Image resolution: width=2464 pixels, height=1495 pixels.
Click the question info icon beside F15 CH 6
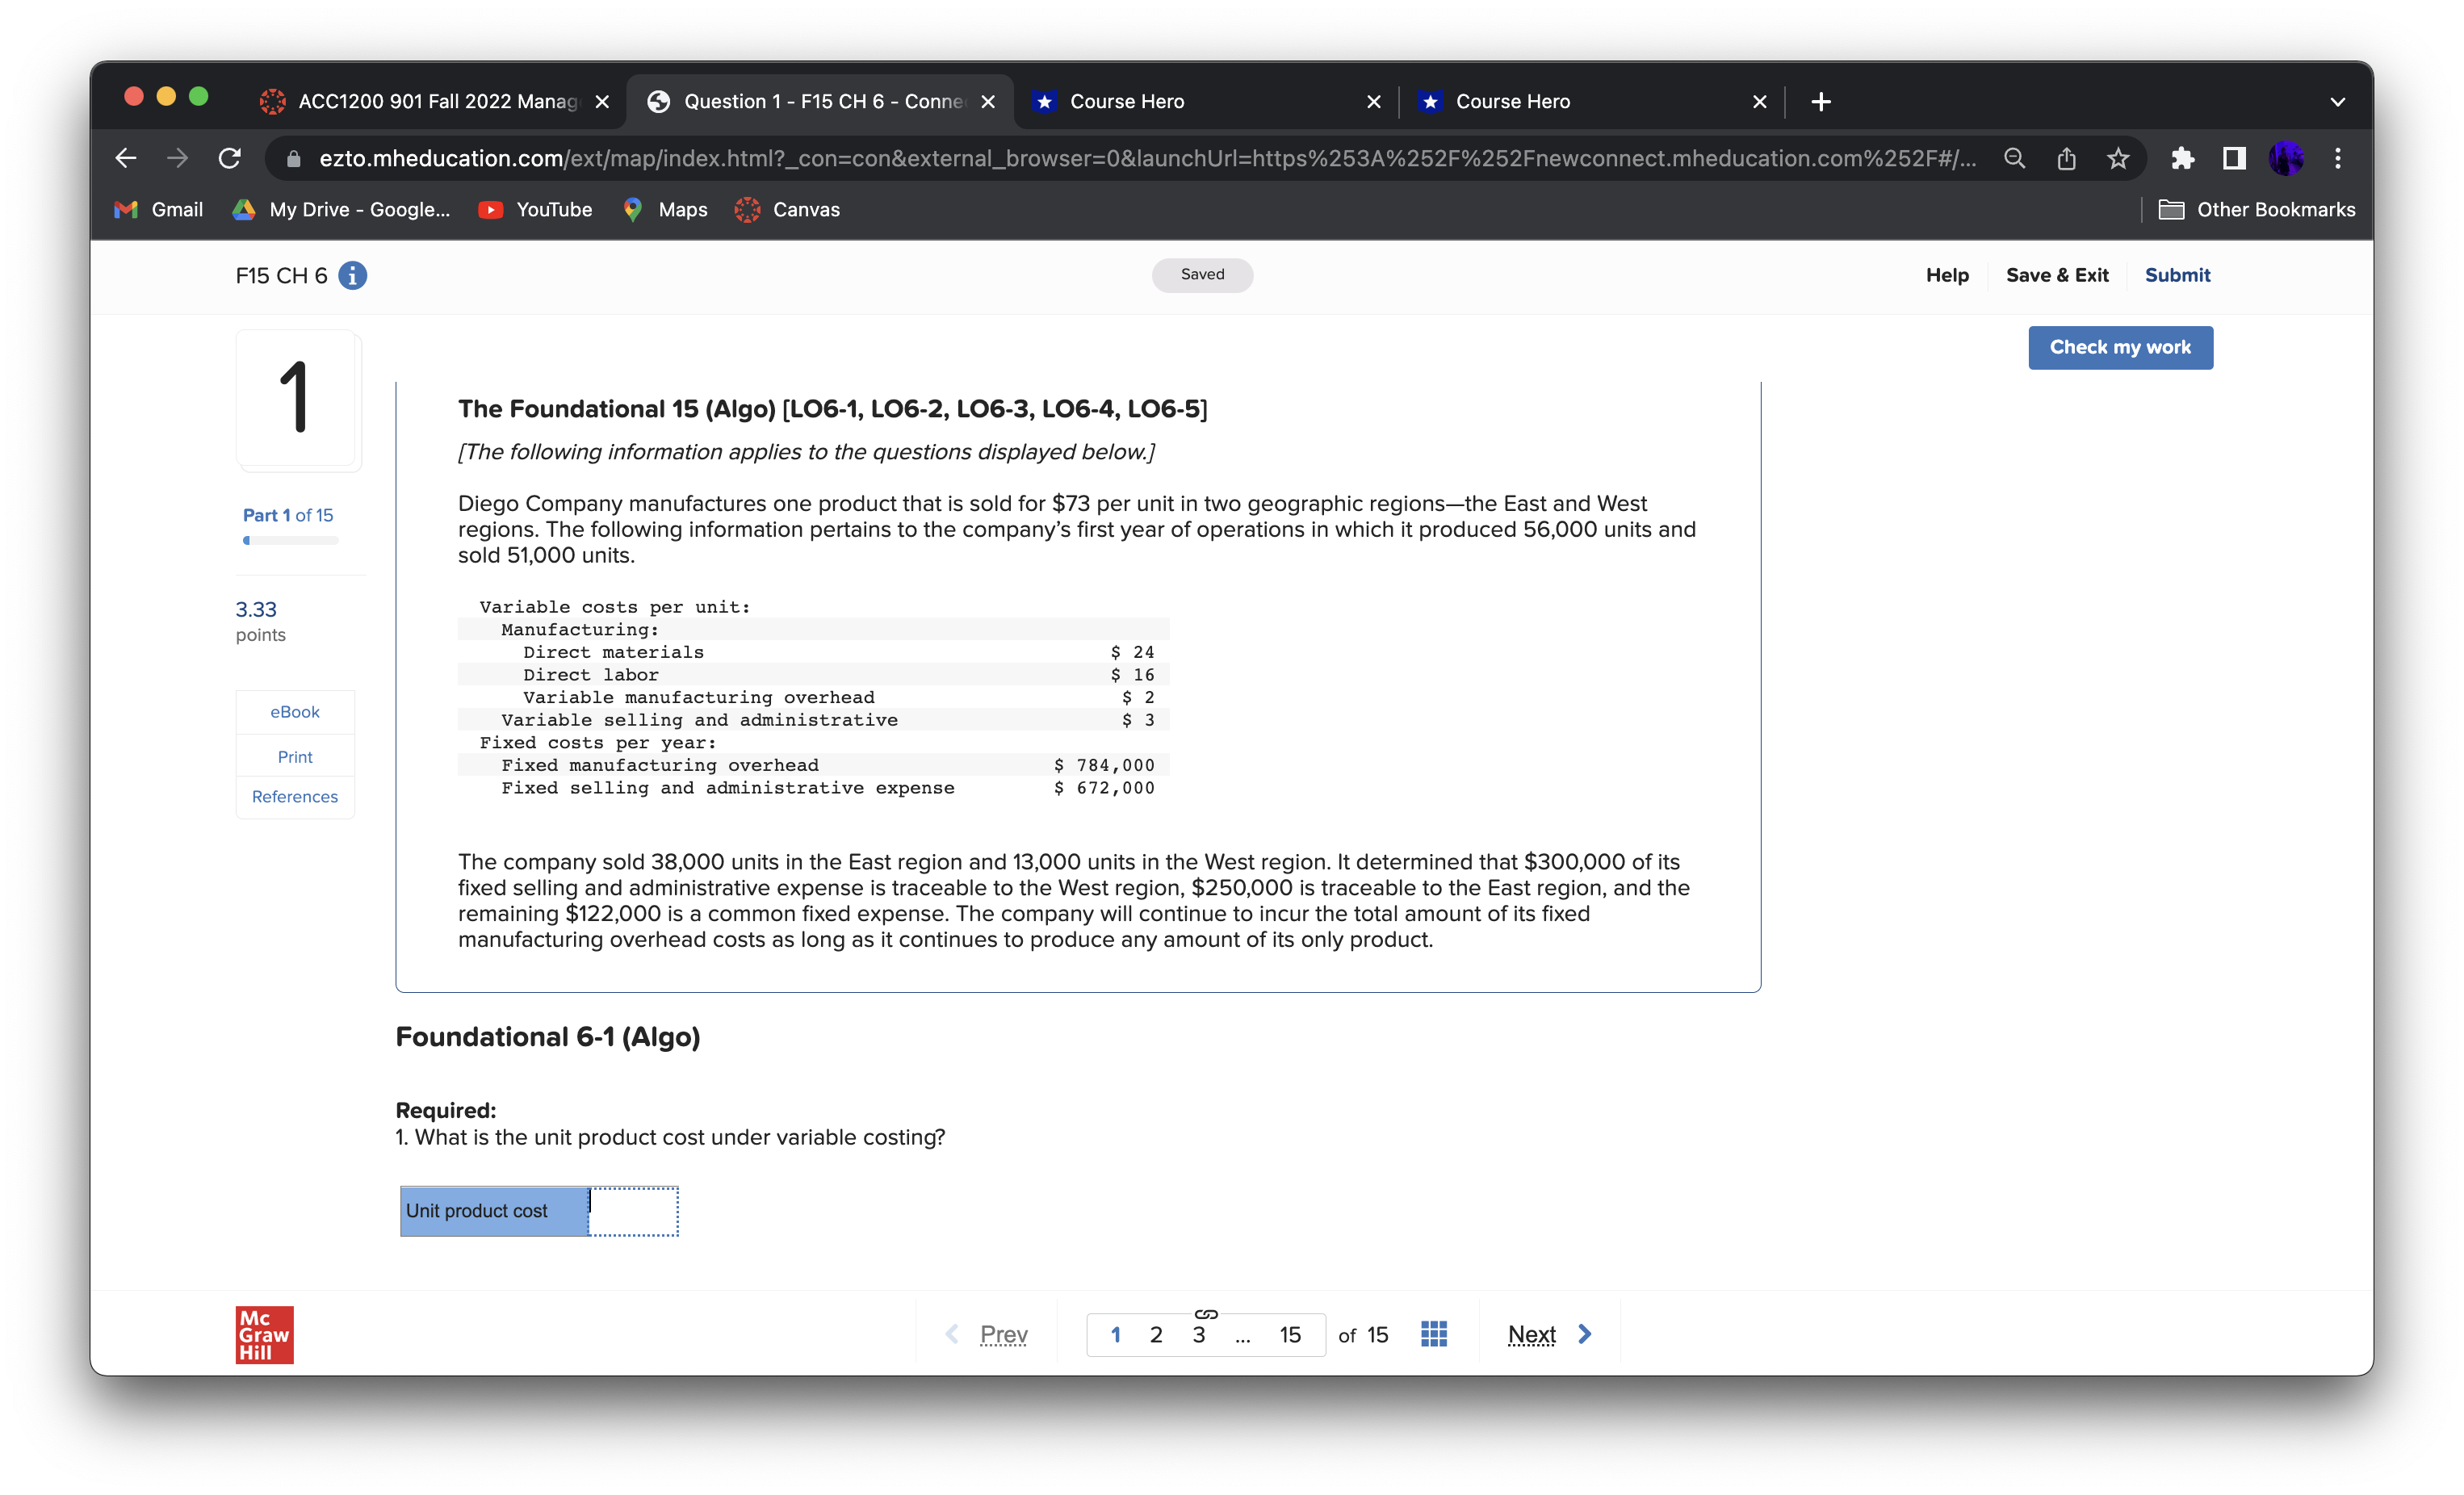(352, 275)
